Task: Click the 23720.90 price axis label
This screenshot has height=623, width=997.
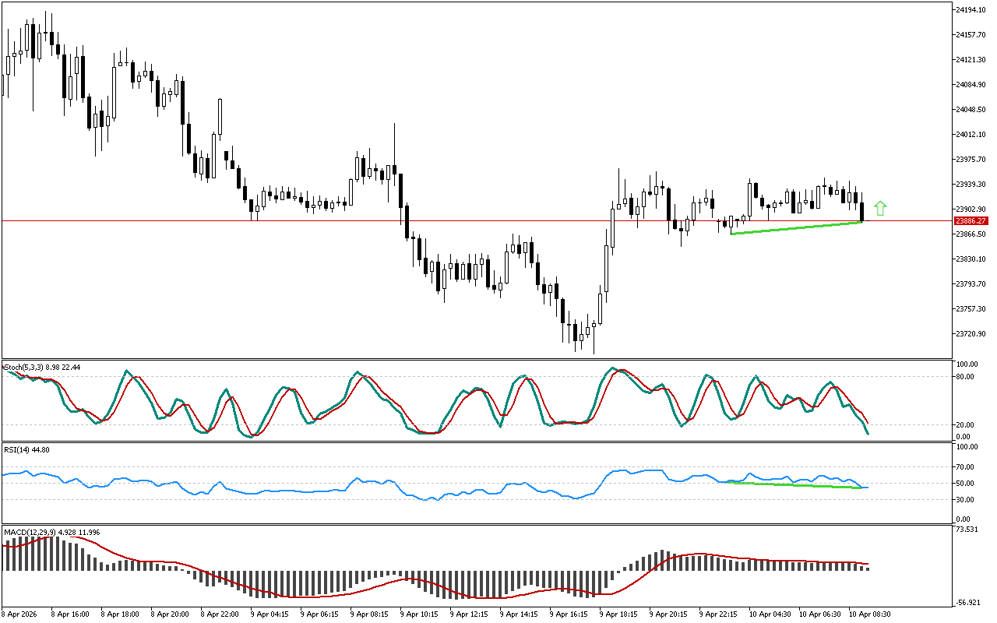Action: click(971, 333)
